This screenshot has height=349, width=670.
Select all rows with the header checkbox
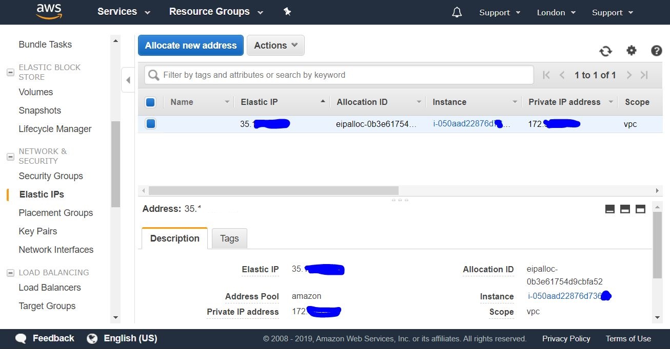[150, 102]
